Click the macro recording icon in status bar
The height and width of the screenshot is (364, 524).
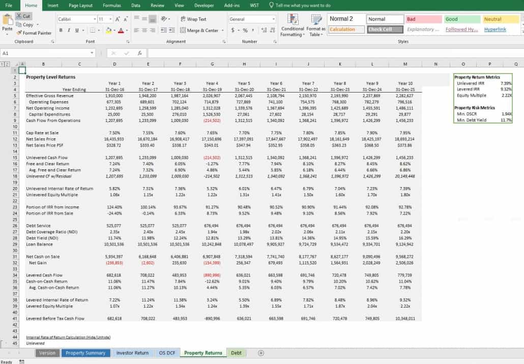(22, 361)
